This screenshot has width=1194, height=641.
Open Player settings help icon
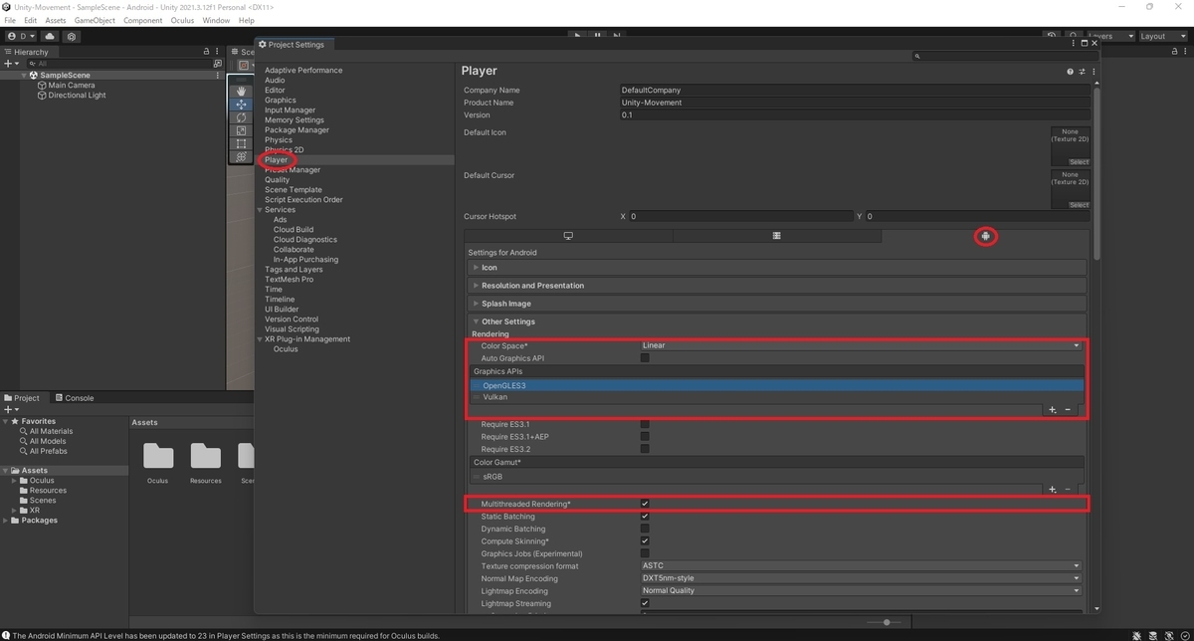1070,72
